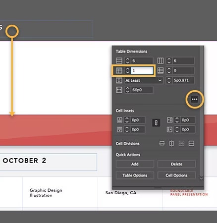
Task: Click the Cell Divisions section label
Action: (x=127, y=144)
